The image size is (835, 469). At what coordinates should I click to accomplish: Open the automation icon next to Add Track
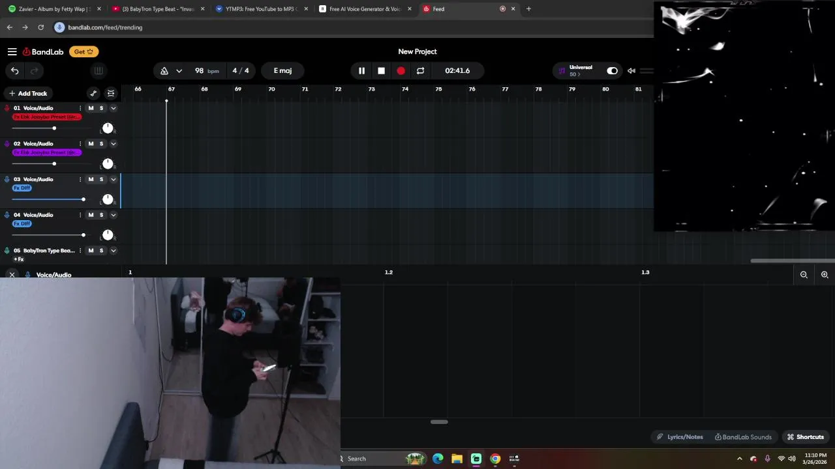(93, 93)
